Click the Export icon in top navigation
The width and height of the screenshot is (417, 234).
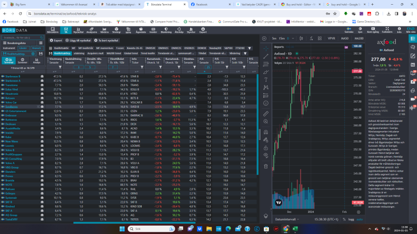(203, 30)
